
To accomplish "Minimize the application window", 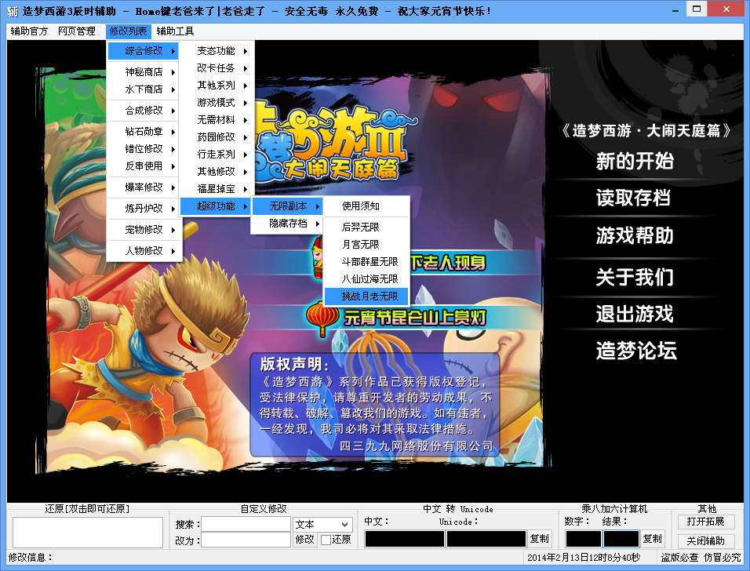I will [x=675, y=10].
